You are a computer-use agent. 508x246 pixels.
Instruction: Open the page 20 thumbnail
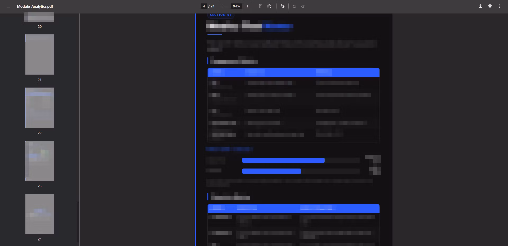pos(39,17)
